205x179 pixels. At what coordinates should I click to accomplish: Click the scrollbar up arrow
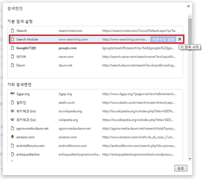(190, 16)
